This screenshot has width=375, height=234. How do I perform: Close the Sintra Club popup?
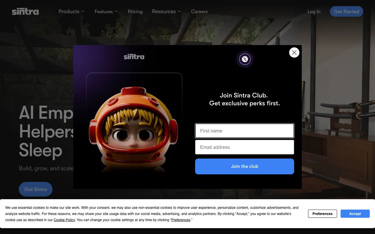[x=294, y=52]
